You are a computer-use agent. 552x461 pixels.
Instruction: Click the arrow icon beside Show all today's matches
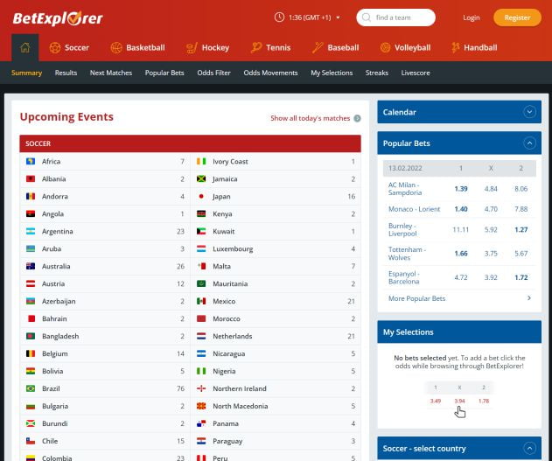click(357, 118)
